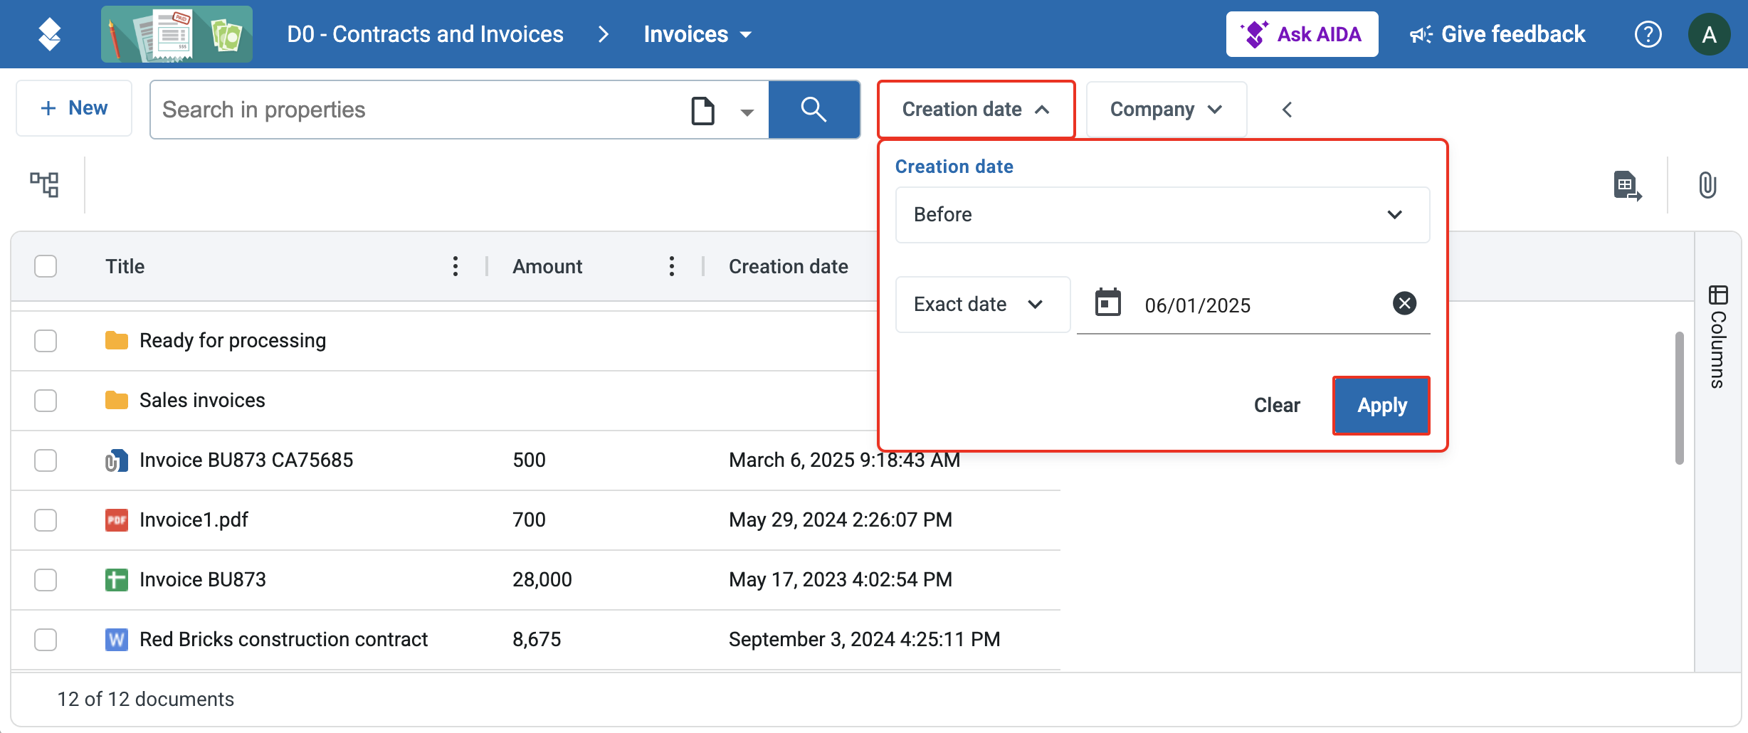The height and width of the screenshot is (733, 1748).
Task: Open the Exact date type dropdown
Action: (982, 305)
